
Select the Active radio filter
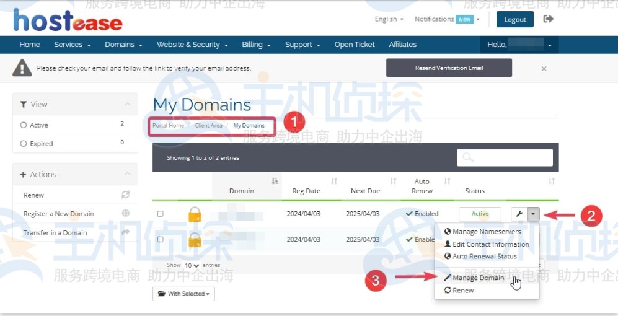coord(24,125)
